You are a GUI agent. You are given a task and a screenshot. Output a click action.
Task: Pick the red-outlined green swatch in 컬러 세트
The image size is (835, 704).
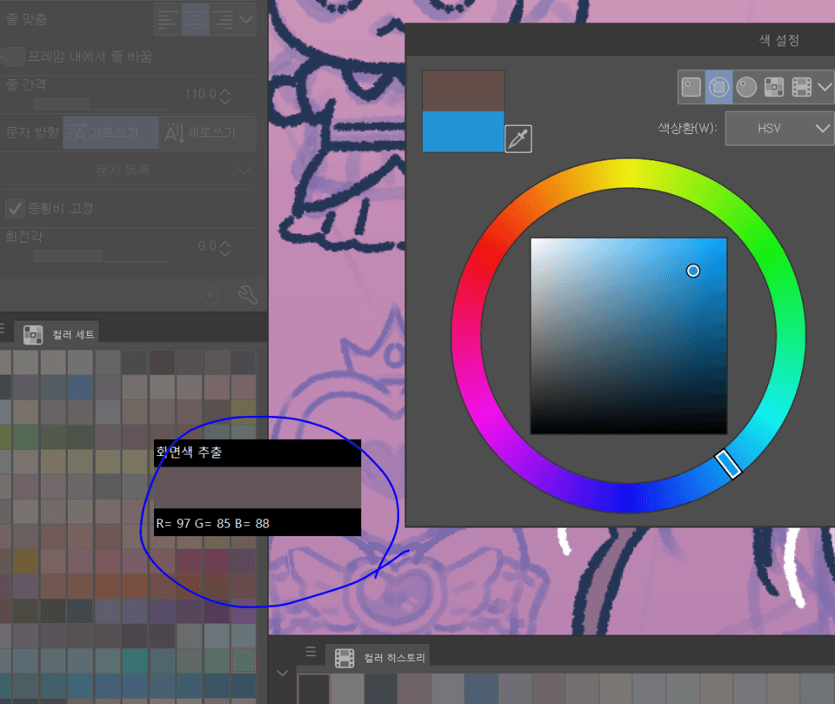244,660
